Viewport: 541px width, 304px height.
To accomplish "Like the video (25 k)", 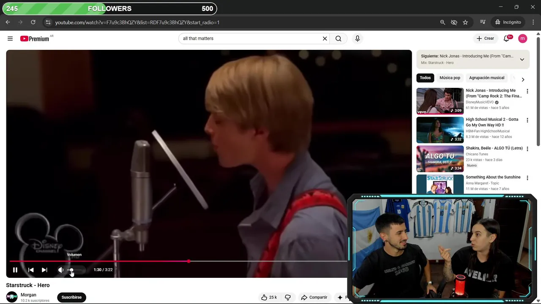I will [x=269, y=297].
